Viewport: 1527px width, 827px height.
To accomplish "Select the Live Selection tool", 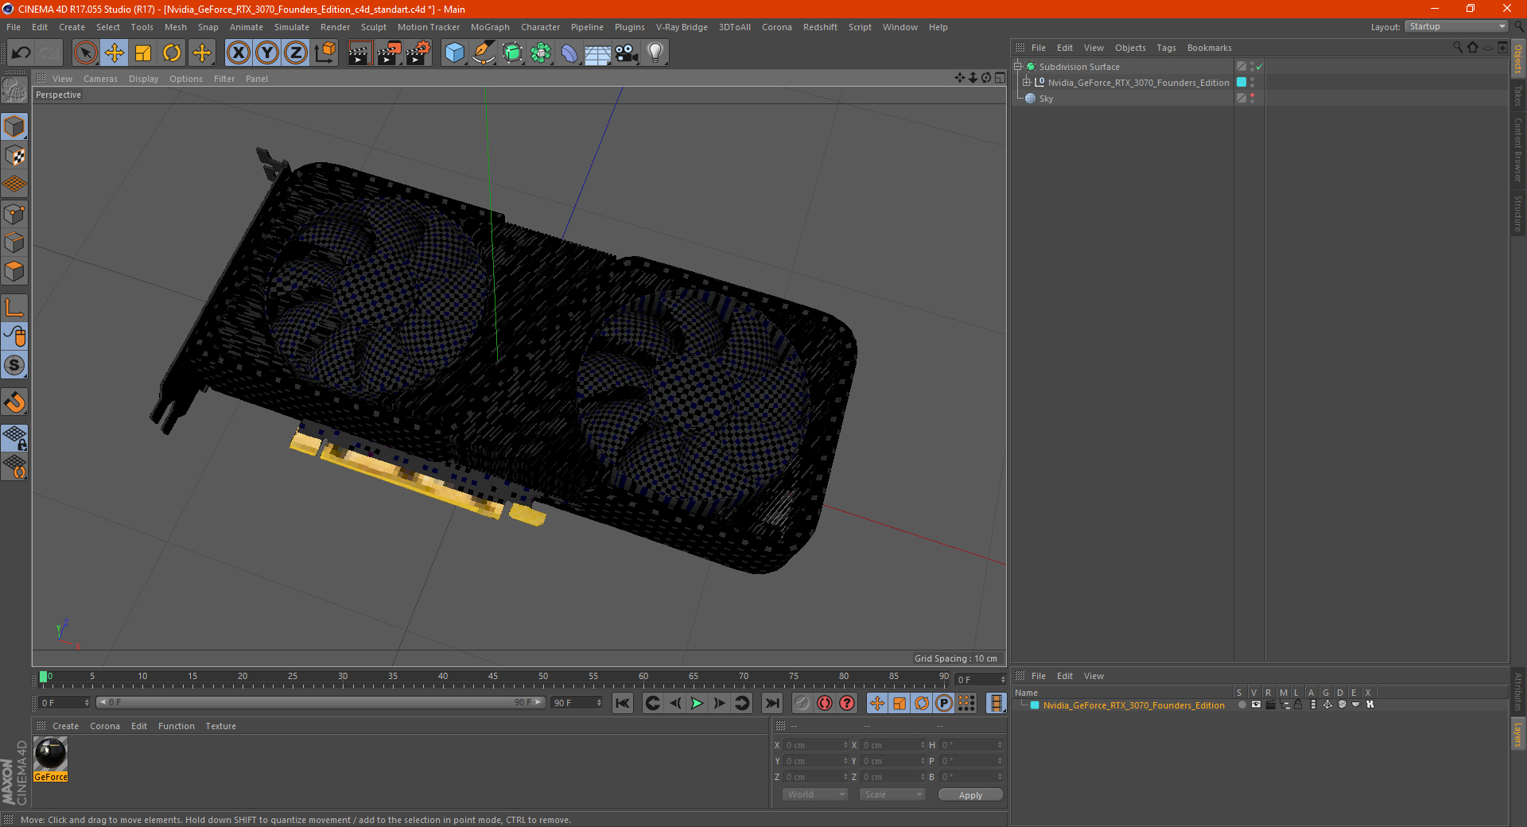I will coord(85,53).
